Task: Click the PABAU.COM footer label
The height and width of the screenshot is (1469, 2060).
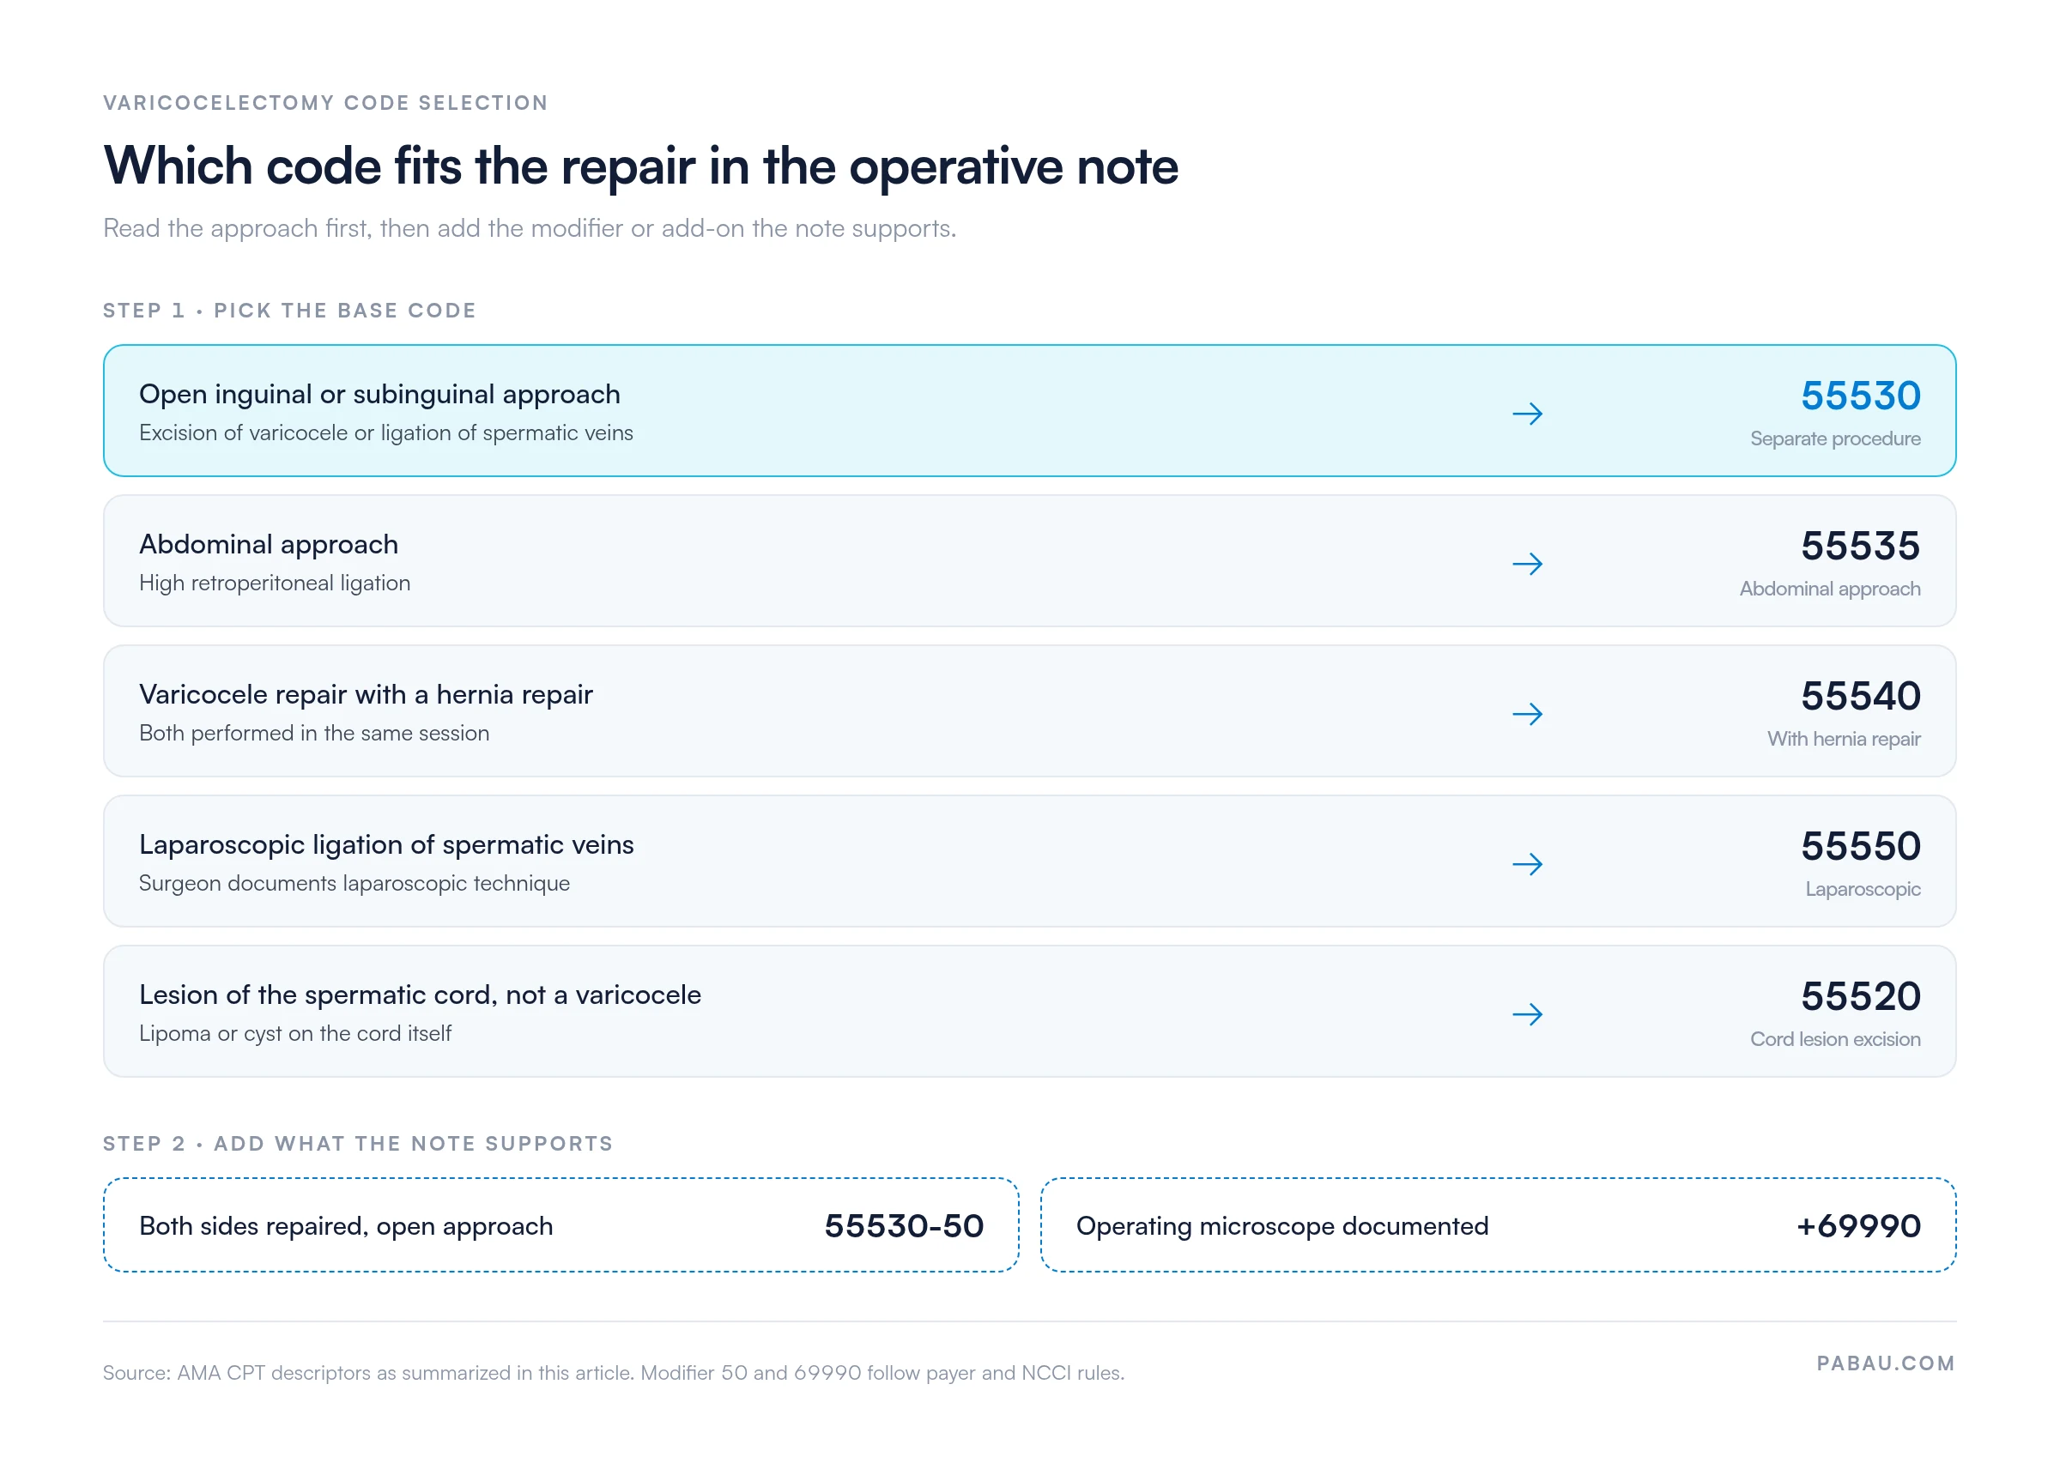Action: pos(1886,1363)
